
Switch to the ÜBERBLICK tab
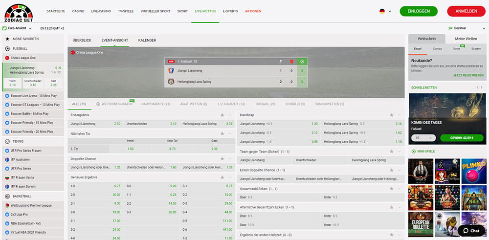tap(82, 40)
